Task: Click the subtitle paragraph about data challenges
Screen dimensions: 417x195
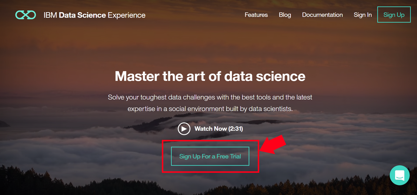Action: [x=210, y=103]
